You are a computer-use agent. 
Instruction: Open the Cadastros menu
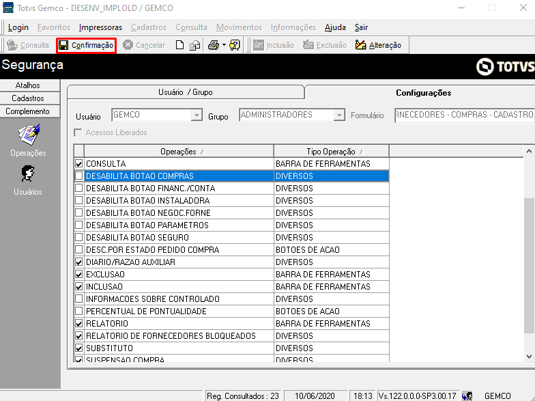pyautogui.click(x=149, y=27)
